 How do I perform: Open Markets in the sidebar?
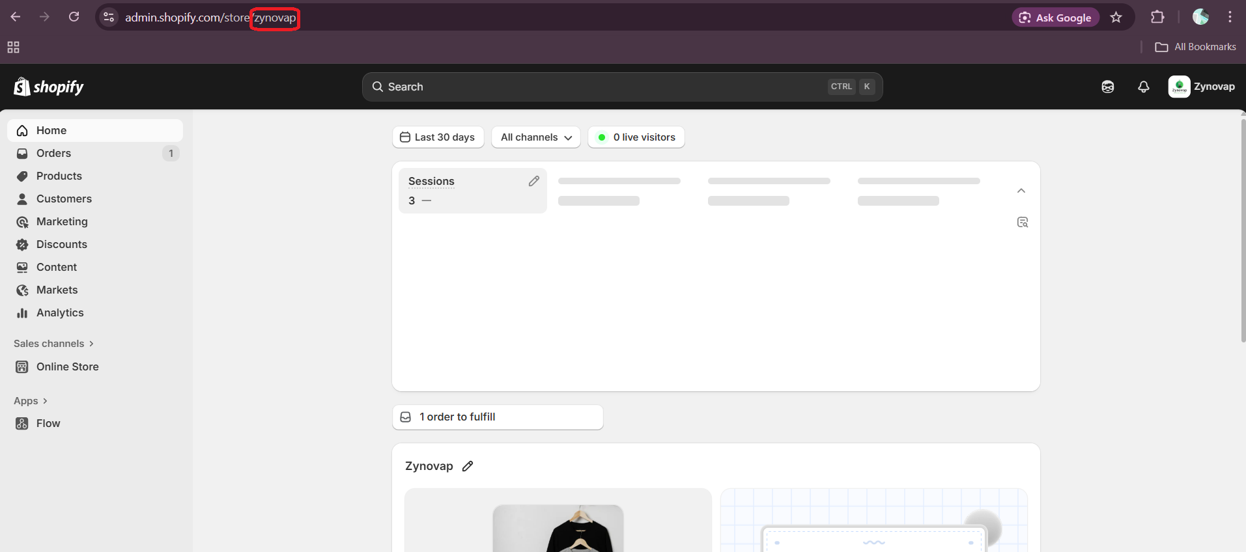click(95, 290)
